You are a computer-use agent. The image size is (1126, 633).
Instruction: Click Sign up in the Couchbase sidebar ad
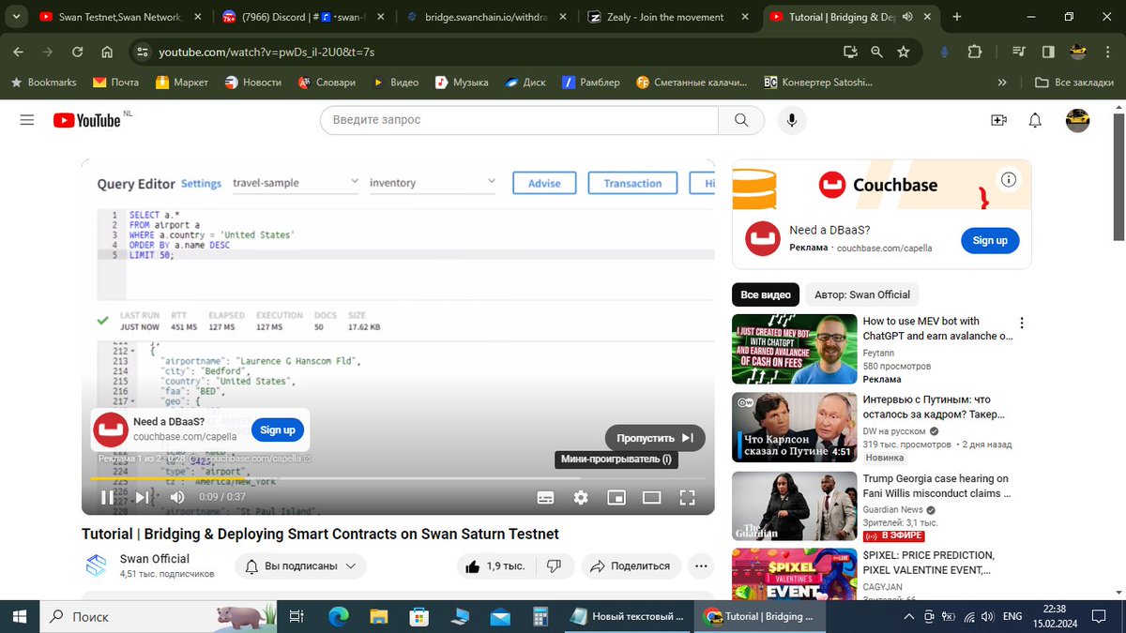coord(990,240)
